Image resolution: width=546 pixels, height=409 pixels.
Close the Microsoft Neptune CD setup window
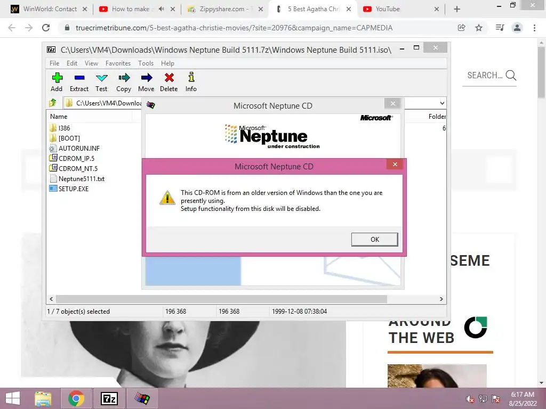coord(393,103)
